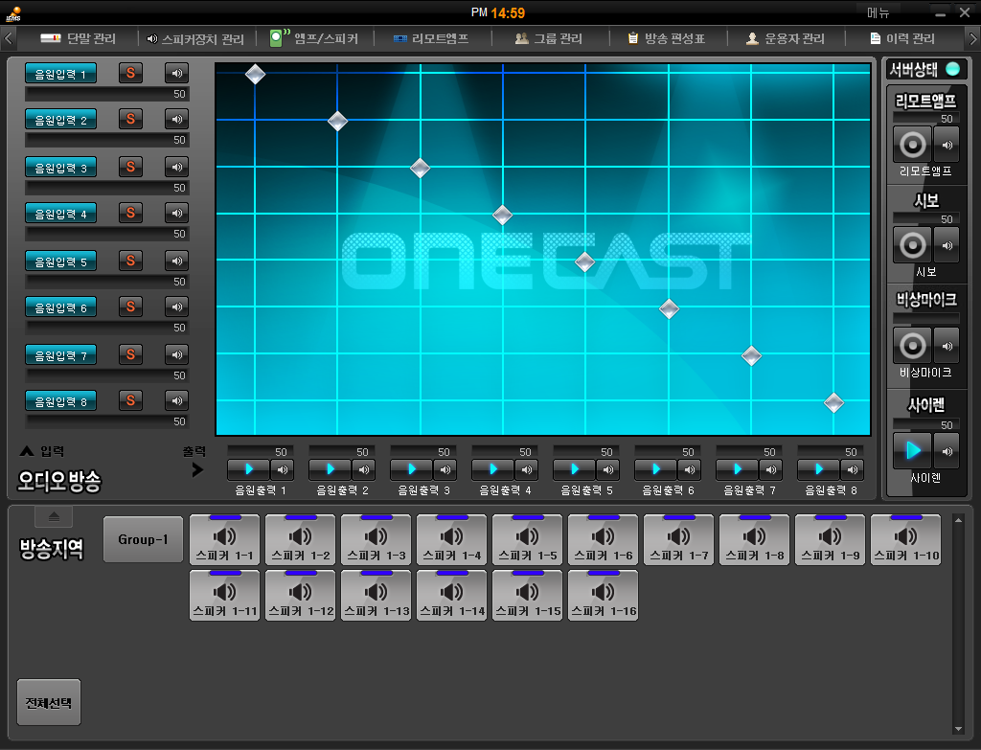This screenshot has height=750, width=981.
Task: Click the 음원입력 4 button
Action: [60, 214]
